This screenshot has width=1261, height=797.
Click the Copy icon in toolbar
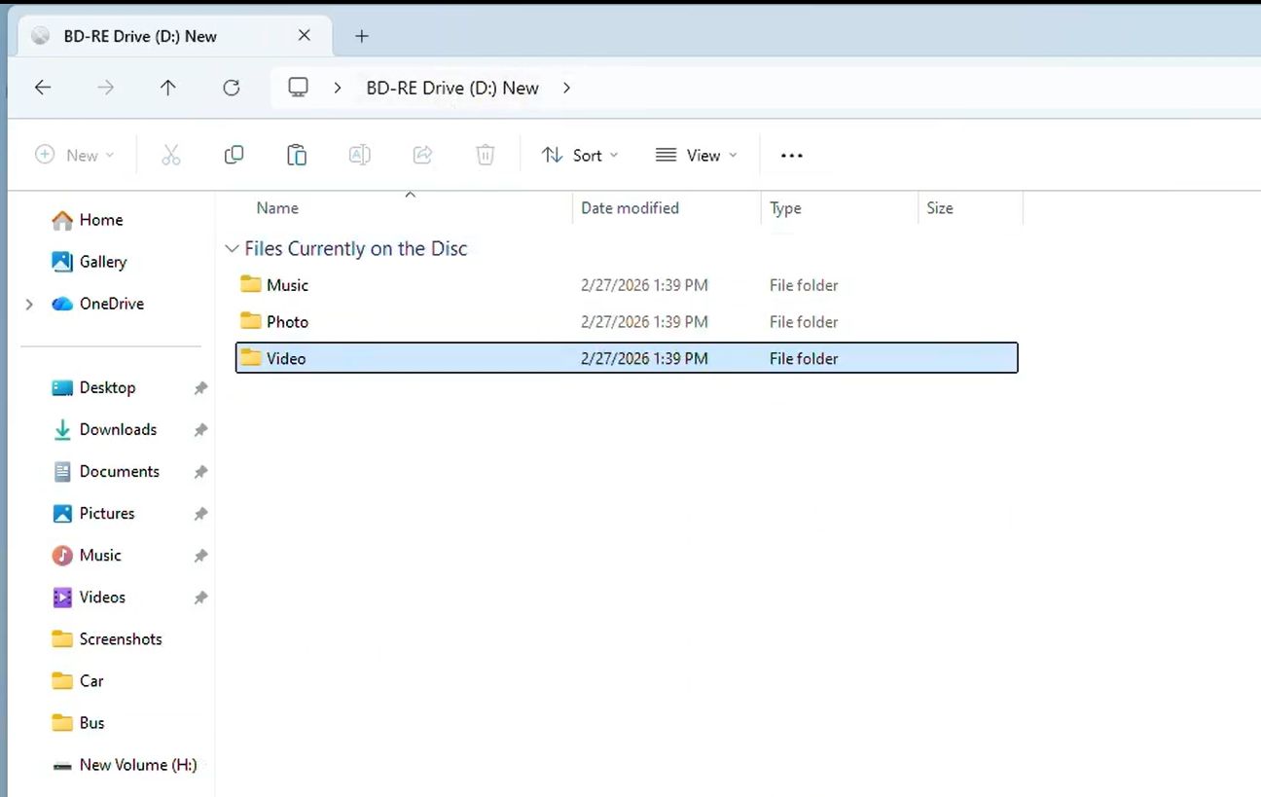[x=234, y=154]
